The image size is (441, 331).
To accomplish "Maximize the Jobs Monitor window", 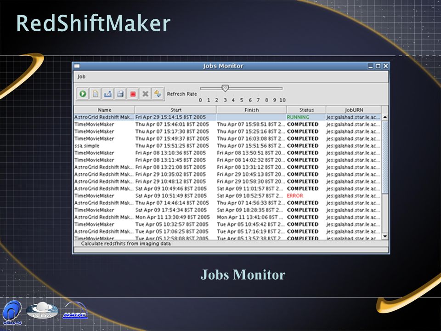I will 378,66.
